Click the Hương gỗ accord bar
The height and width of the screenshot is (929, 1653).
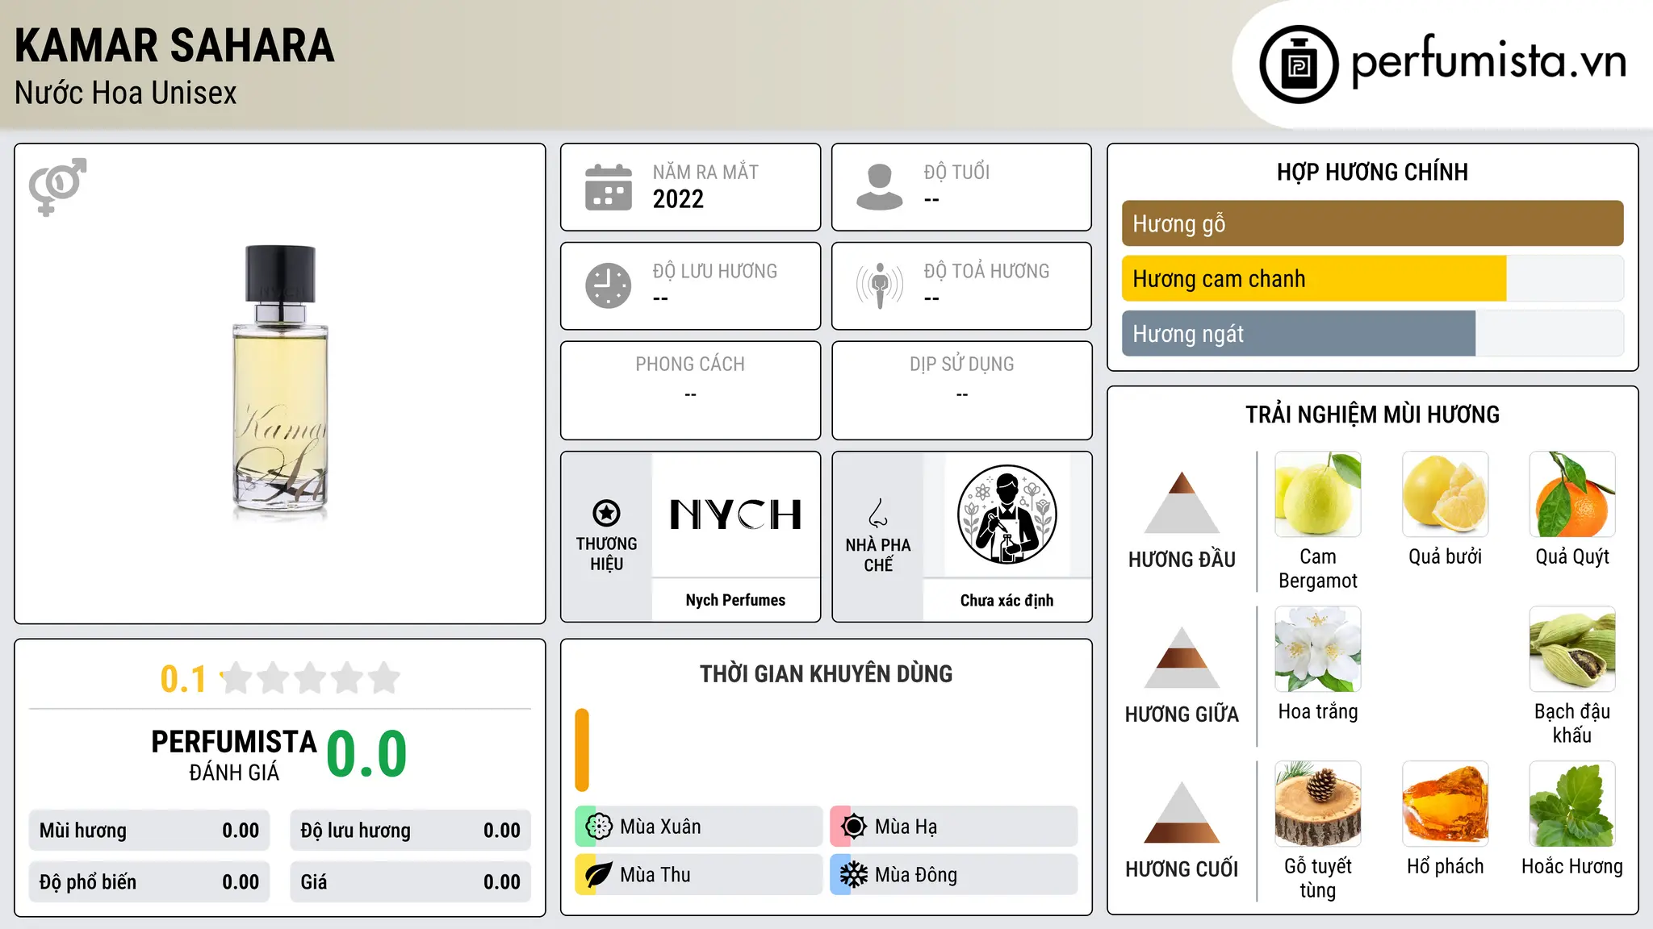click(x=1372, y=223)
